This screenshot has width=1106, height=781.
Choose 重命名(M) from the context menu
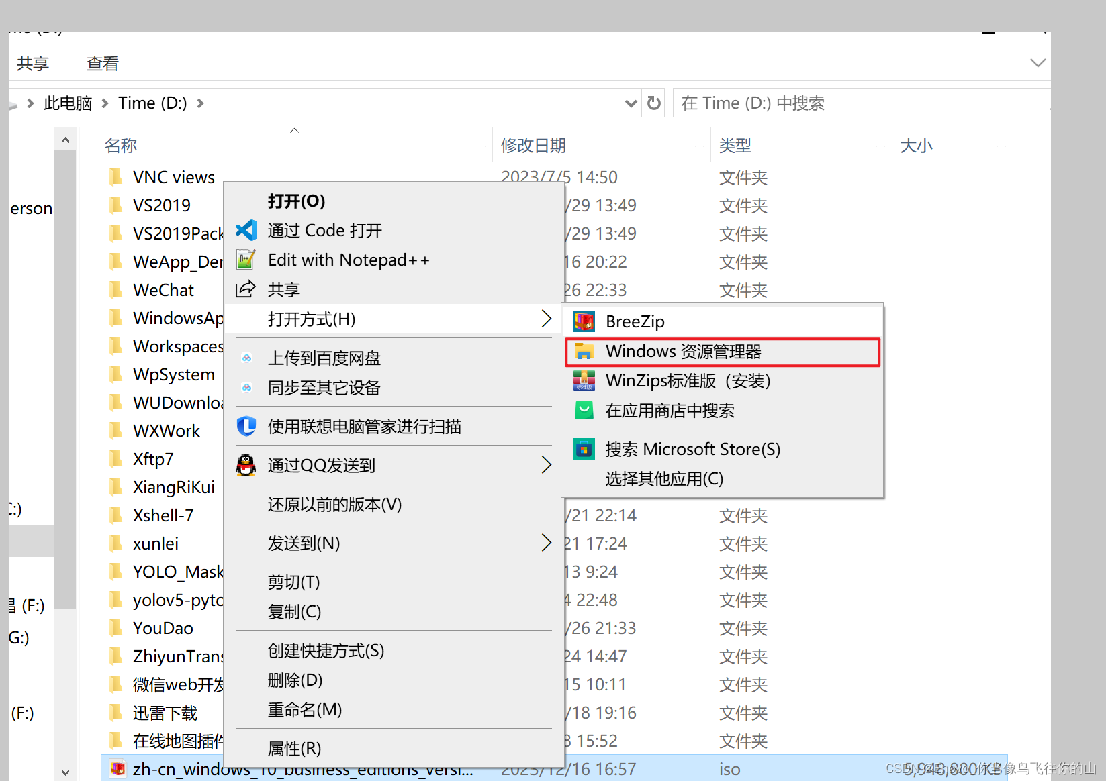[394, 709]
